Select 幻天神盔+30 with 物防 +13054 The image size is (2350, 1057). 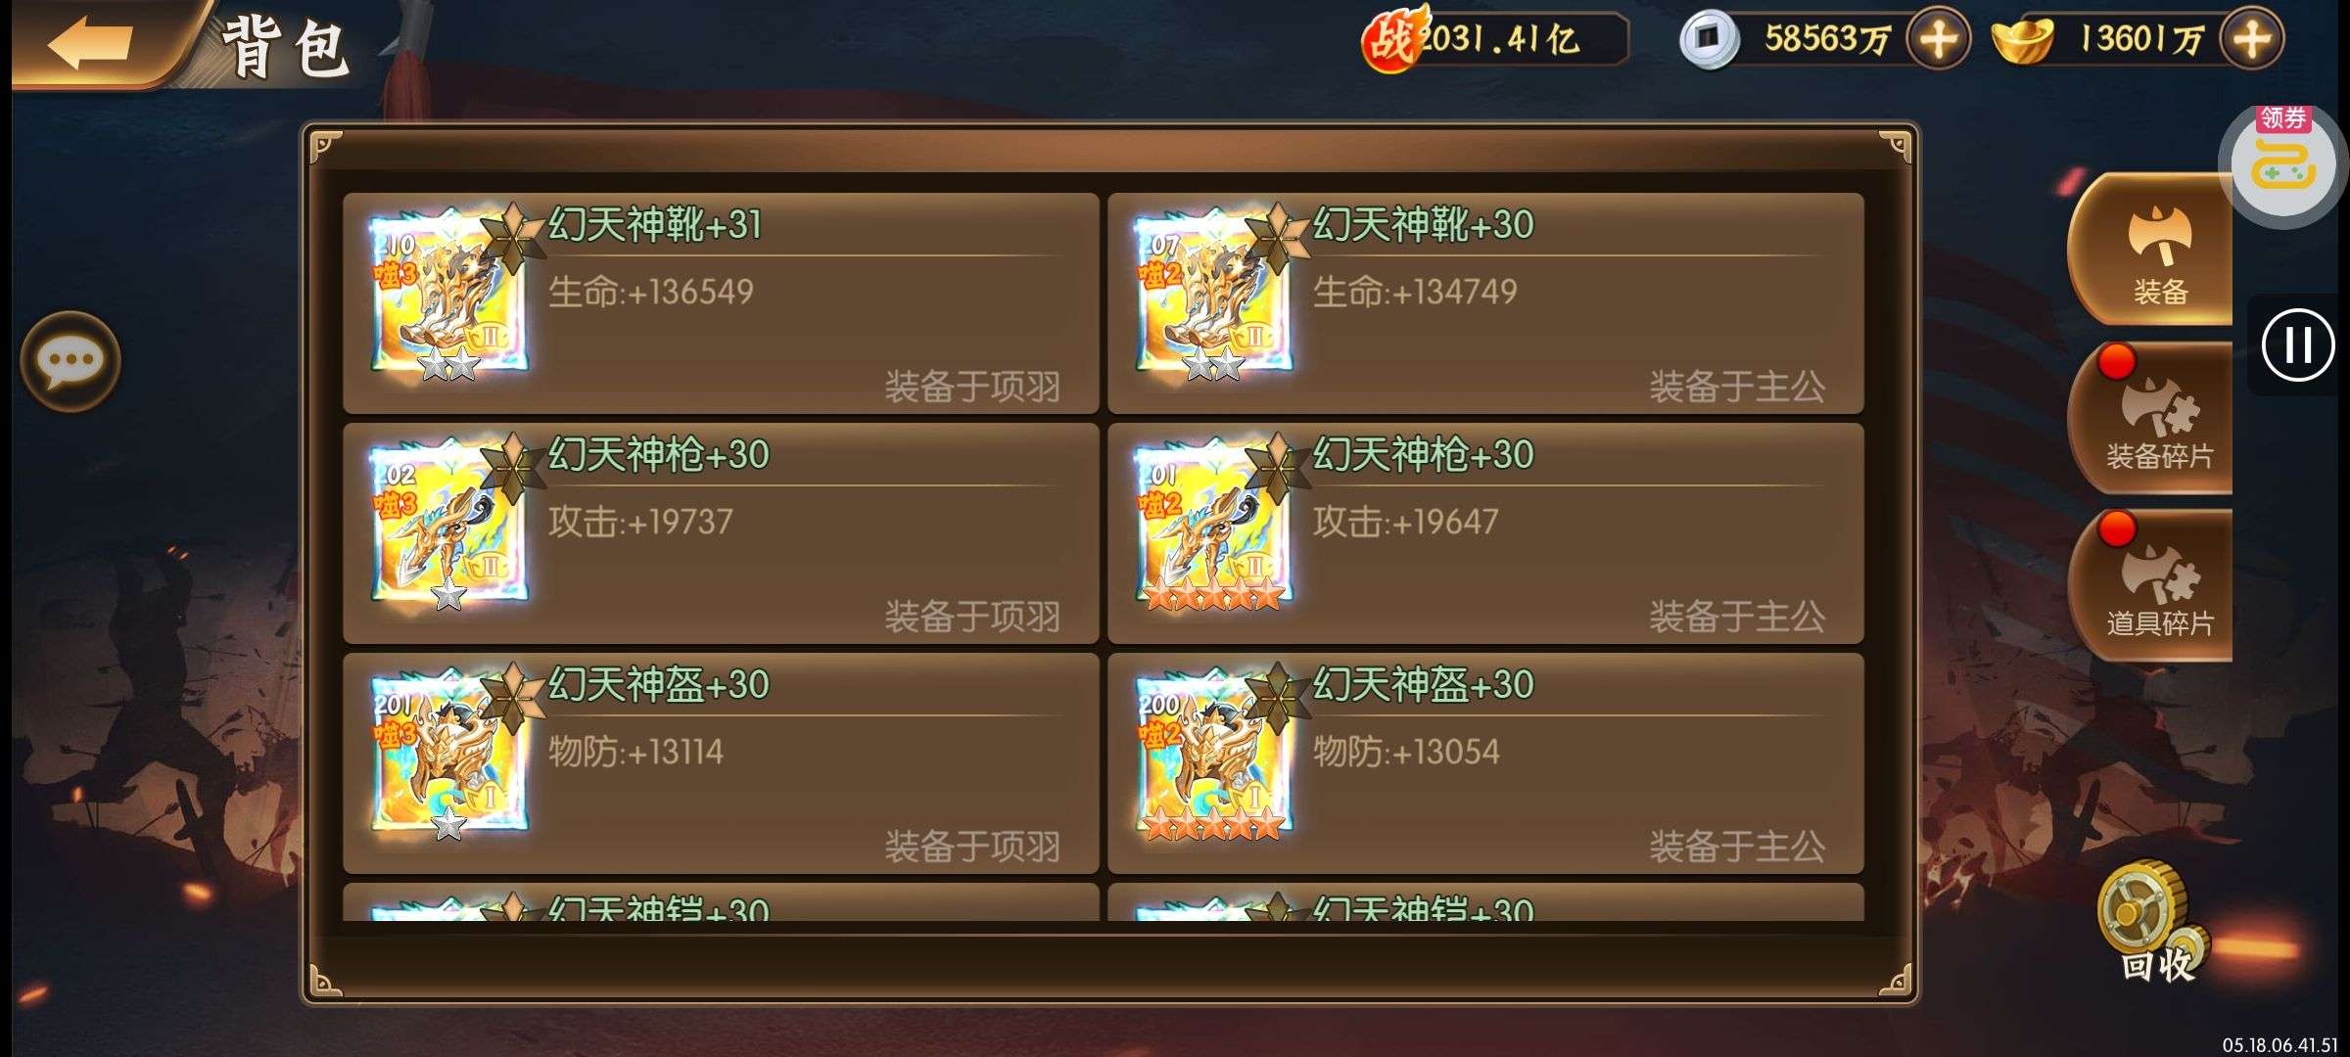tap(1485, 763)
